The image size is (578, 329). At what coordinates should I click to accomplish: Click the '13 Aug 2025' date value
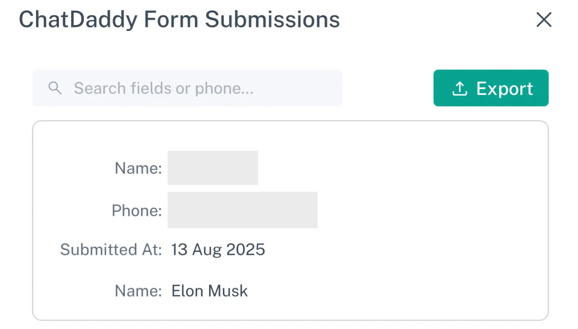click(218, 249)
